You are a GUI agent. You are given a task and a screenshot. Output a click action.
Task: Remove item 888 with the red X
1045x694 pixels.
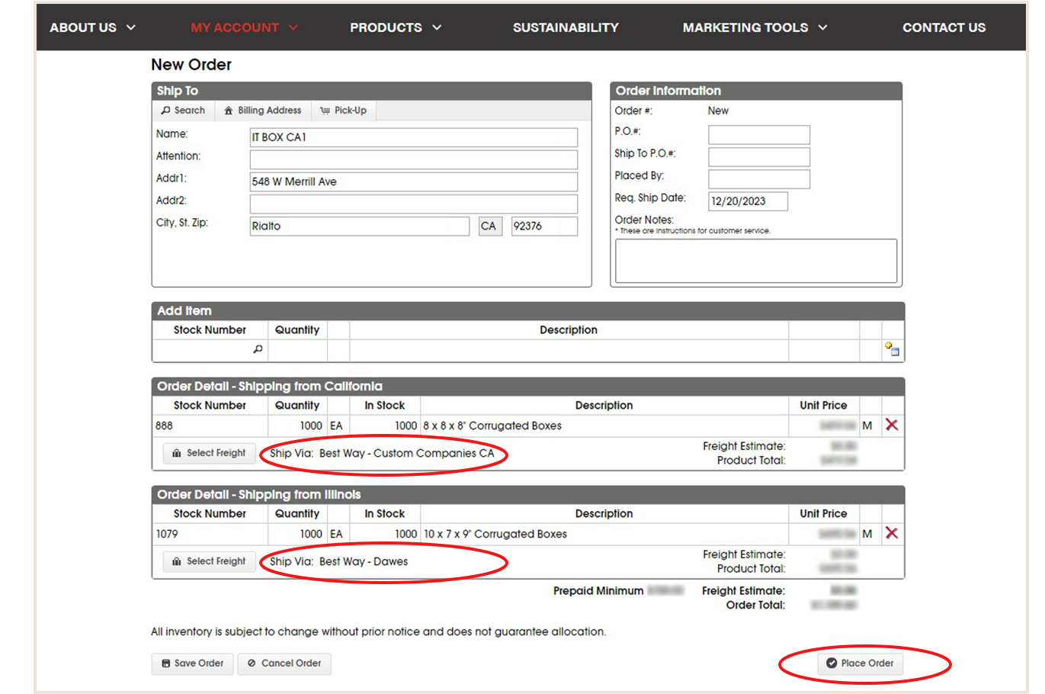tap(892, 425)
